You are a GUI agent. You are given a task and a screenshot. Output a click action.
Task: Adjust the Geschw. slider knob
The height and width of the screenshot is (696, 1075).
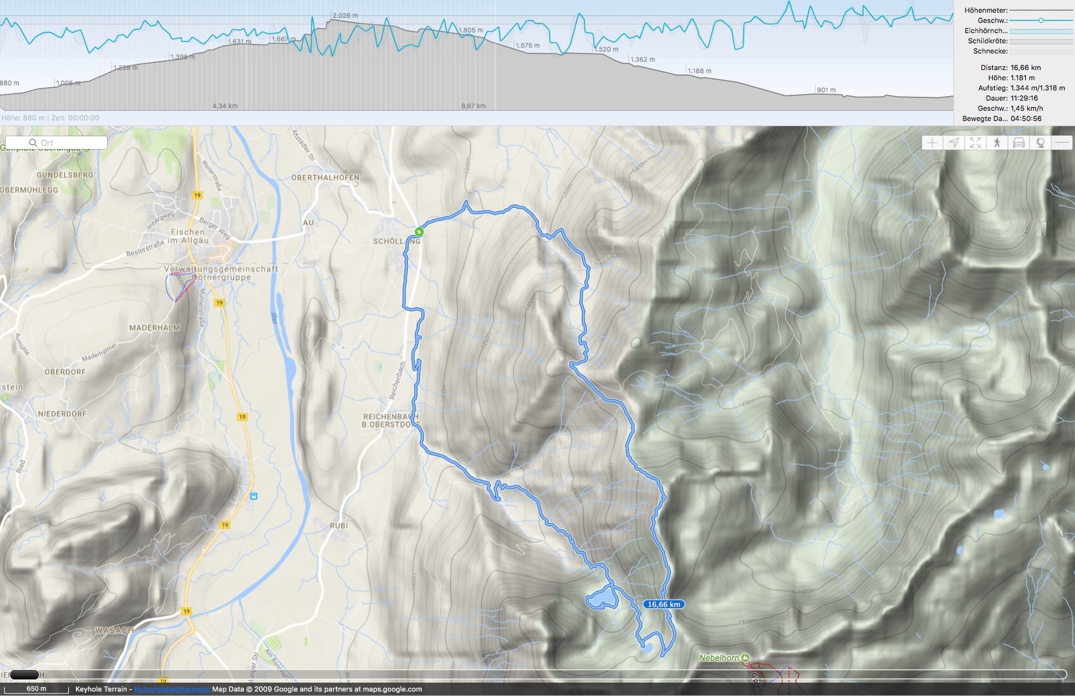click(1041, 20)
